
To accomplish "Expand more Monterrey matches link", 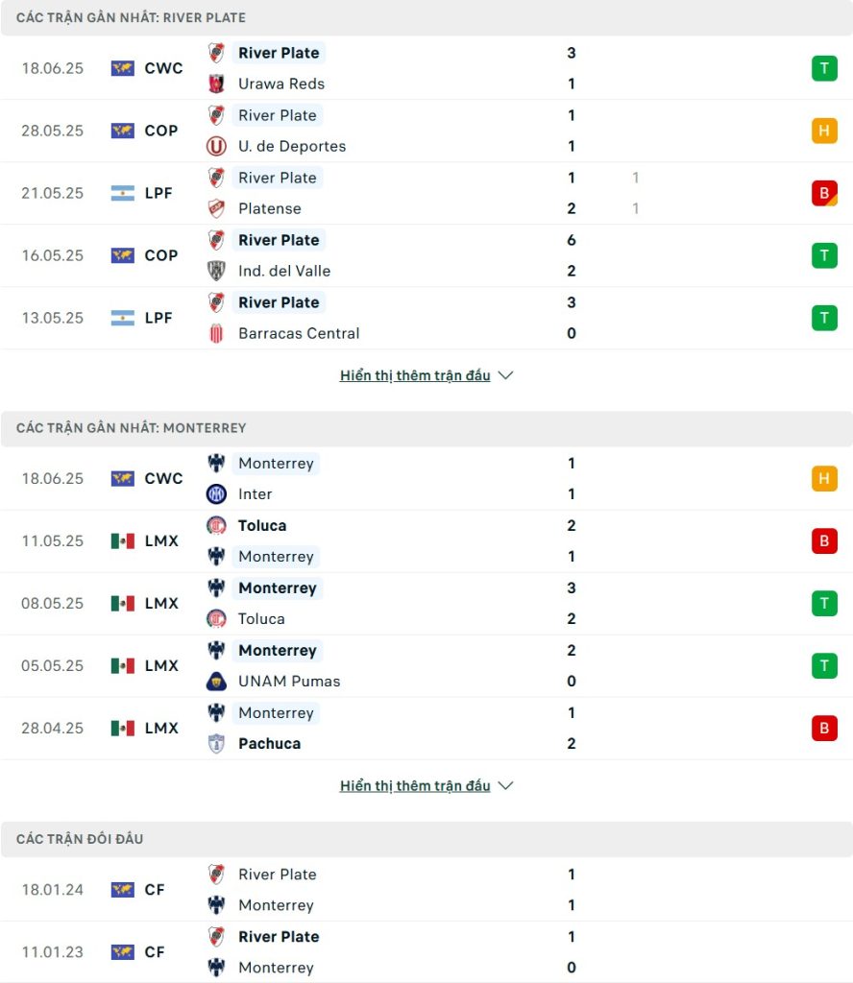I will [x=415, y=786].
